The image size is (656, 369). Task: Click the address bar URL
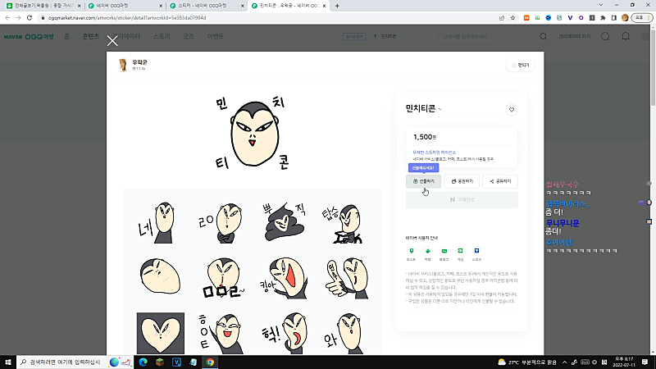pyautogui.click(x=127, y=18)
